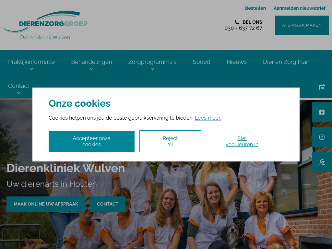Follow the Lees meer link
The height and width of the screenshot is (249, 332).
208,118
